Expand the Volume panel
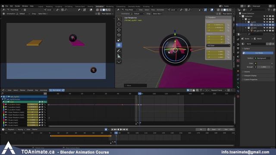This screenshot has width=276, height=155. [x=247, y=72]
